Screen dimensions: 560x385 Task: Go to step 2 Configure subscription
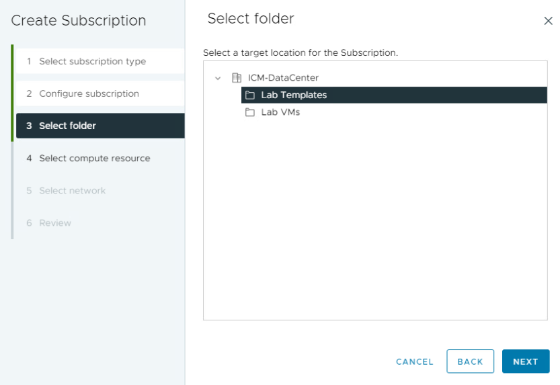[100, 93]
